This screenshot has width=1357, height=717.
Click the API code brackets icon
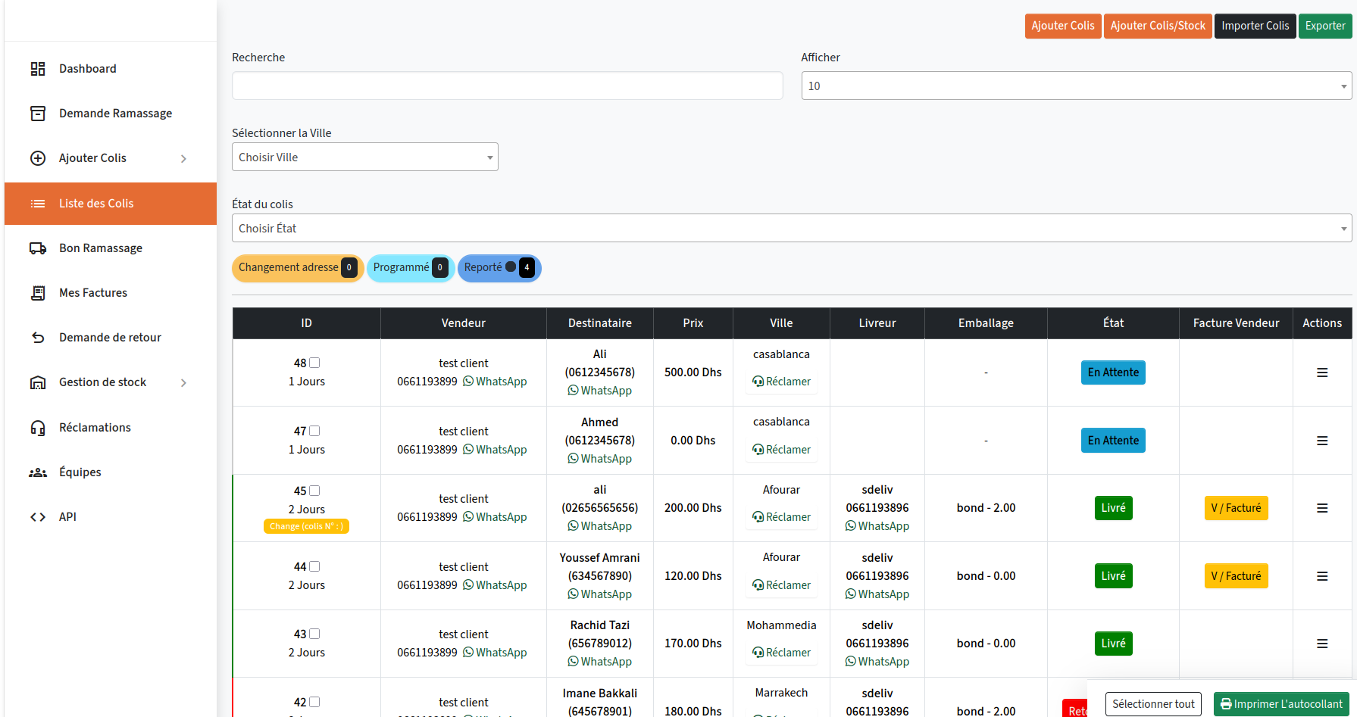(x=38, y=517)
